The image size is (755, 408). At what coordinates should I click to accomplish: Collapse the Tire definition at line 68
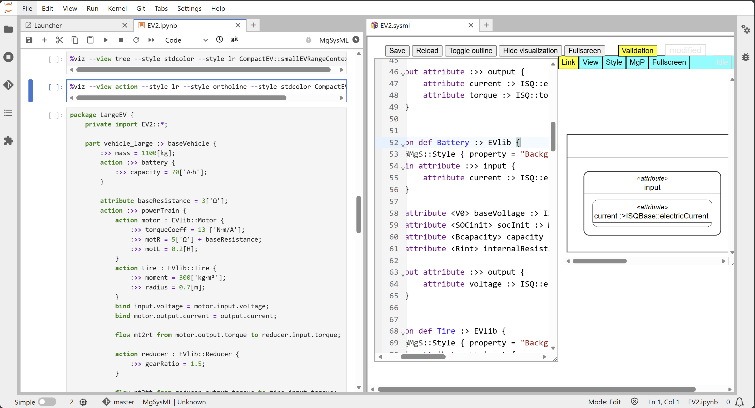(403, 333)
